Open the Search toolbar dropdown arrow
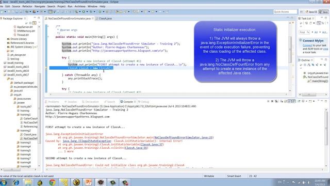 tap(128, 11)
